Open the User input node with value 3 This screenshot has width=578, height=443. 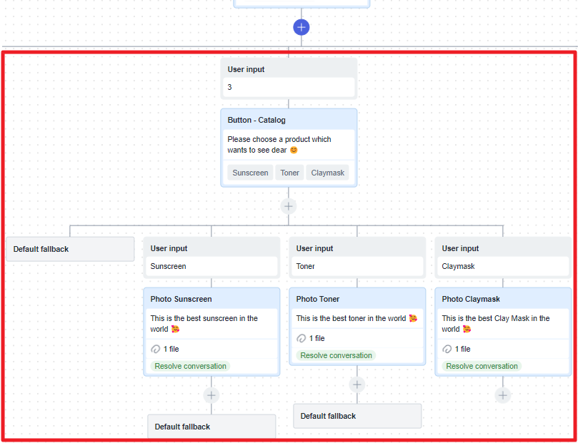click(289, 78)
